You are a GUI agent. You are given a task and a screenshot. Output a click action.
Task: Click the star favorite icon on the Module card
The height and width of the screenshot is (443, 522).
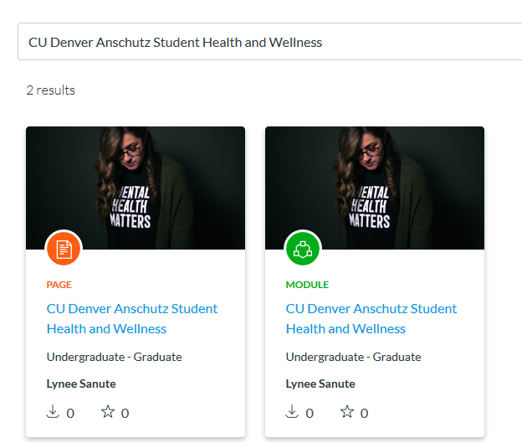tap(347, 411)
